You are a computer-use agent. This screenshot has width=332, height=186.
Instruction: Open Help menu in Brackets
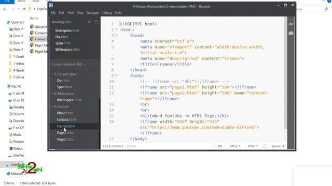(118, 13)
